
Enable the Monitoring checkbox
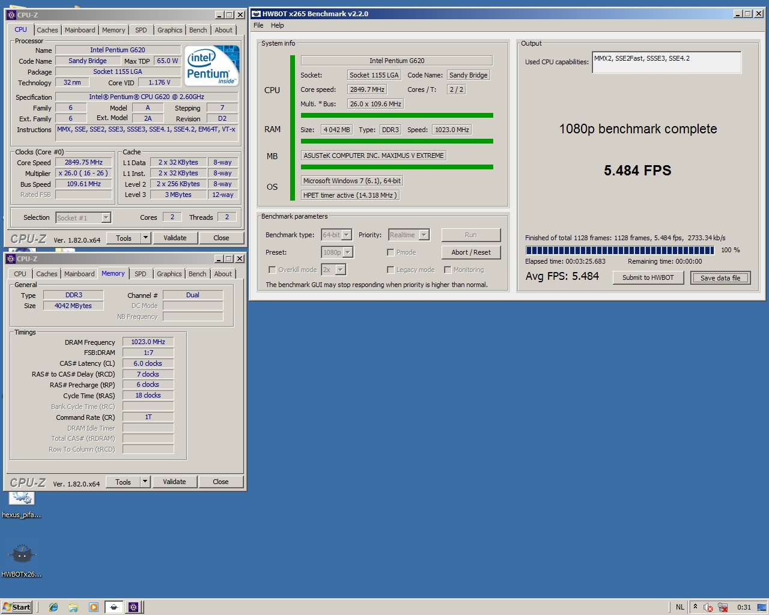(x=448, y=270)
